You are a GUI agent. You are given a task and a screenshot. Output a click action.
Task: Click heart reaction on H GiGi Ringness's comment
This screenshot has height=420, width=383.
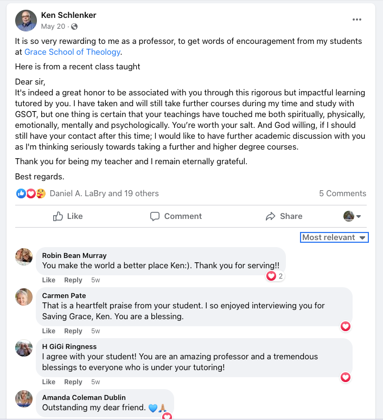click(346, 377)
